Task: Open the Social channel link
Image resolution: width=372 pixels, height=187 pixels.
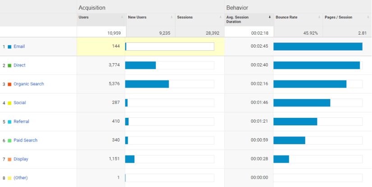Action: click(x=20, y=102)
